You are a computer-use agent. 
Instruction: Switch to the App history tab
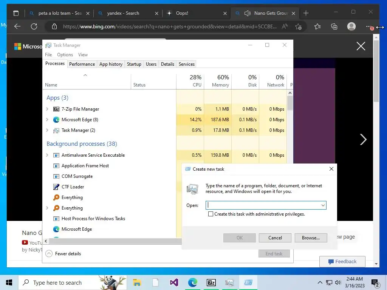pyautogui.click(x=111, y=64)
